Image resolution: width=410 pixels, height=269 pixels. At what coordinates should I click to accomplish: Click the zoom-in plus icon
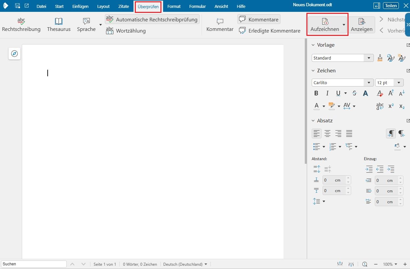405,264
